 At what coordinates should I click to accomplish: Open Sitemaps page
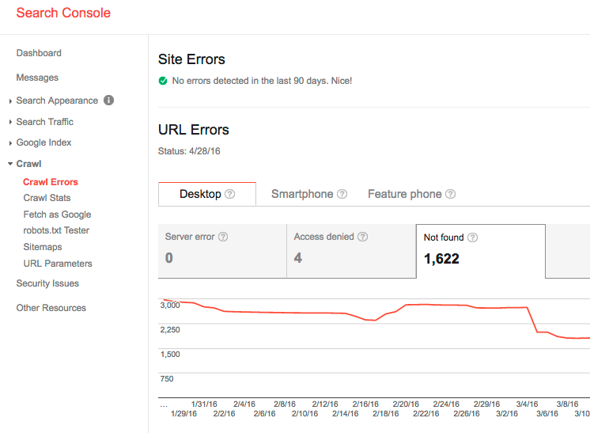pos(43,247)
